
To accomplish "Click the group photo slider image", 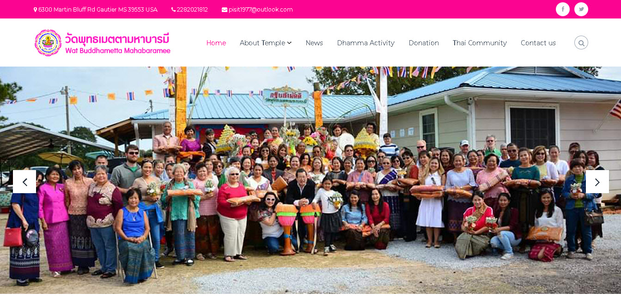I will tap(310, 180).
